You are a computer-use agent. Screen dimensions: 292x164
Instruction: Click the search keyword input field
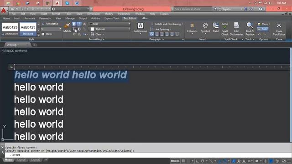193,9
